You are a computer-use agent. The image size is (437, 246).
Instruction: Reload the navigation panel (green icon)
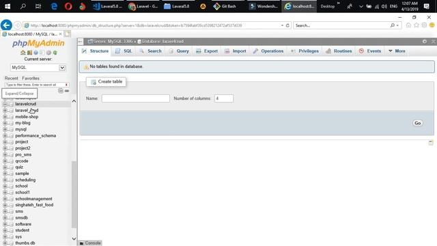[55, 53]
